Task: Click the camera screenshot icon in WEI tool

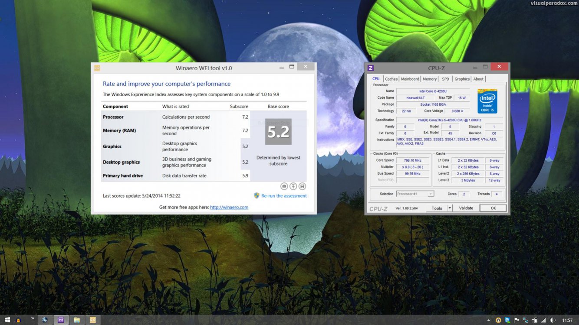Action: pyautogui.click(x=284, y=186)
